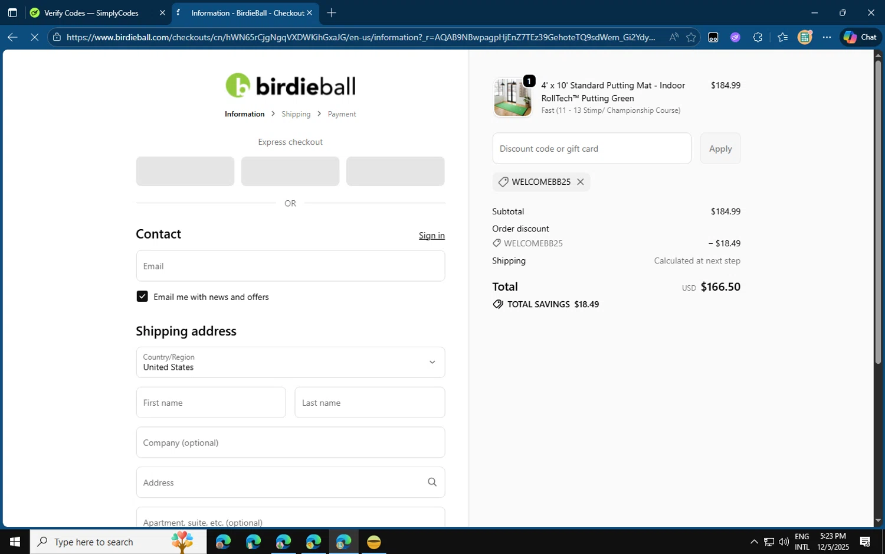Switch ENG INTL input language
Image resolution: width=885 pixels, height=554 pixels.
tap(802, 542)
